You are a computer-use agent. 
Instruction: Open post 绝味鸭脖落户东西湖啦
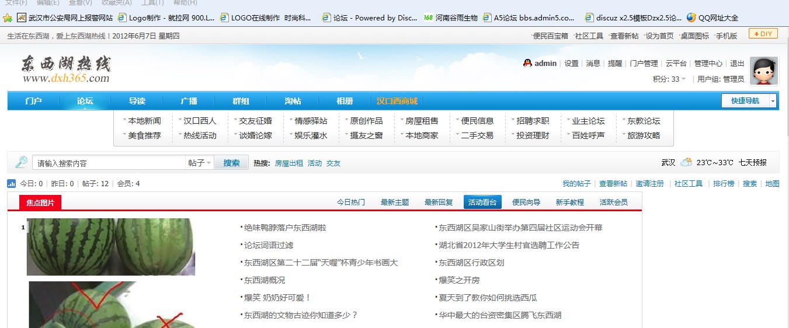[285, 228]
